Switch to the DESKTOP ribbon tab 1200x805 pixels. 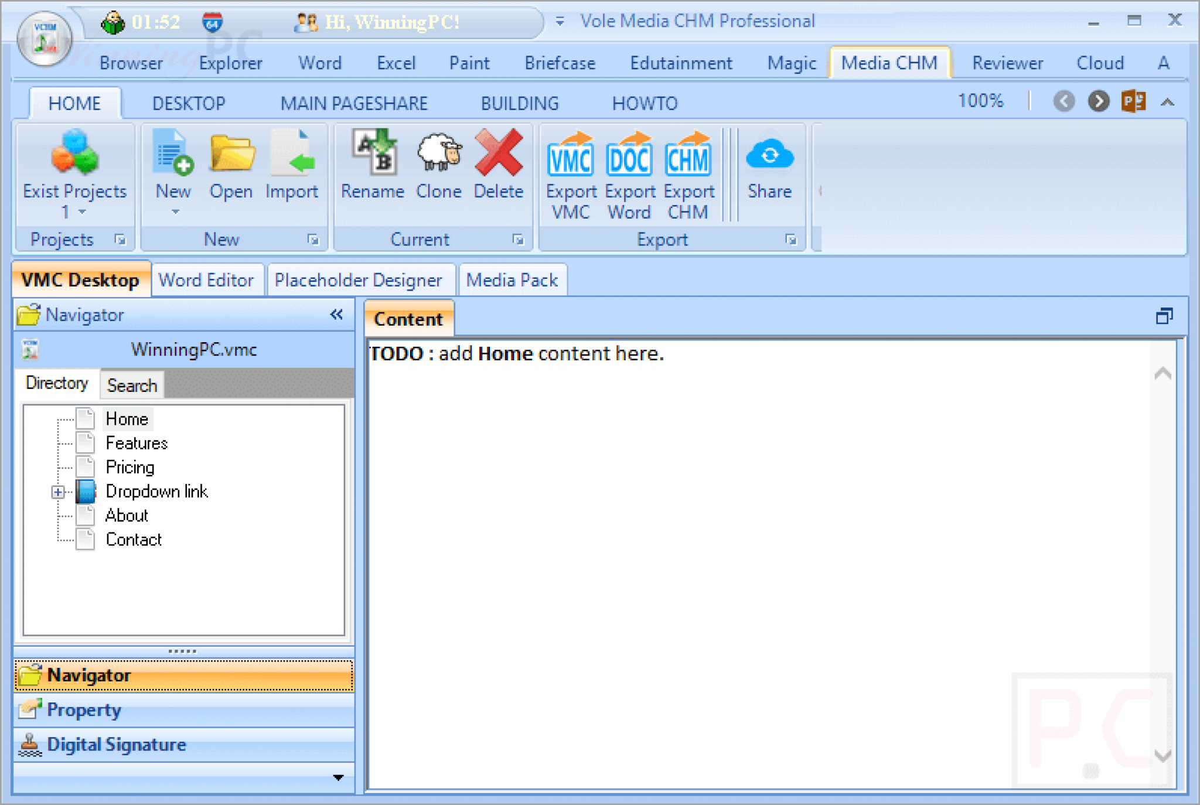[x=189, y=104]
